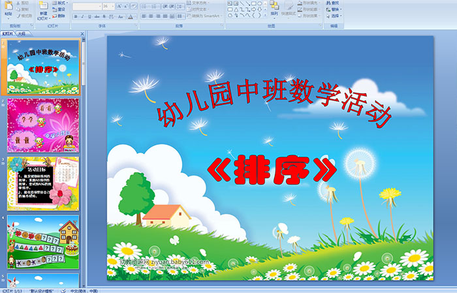Select the Text Box shape in gallery
This screenshot has height=293, width=457.
coord(230,3)
